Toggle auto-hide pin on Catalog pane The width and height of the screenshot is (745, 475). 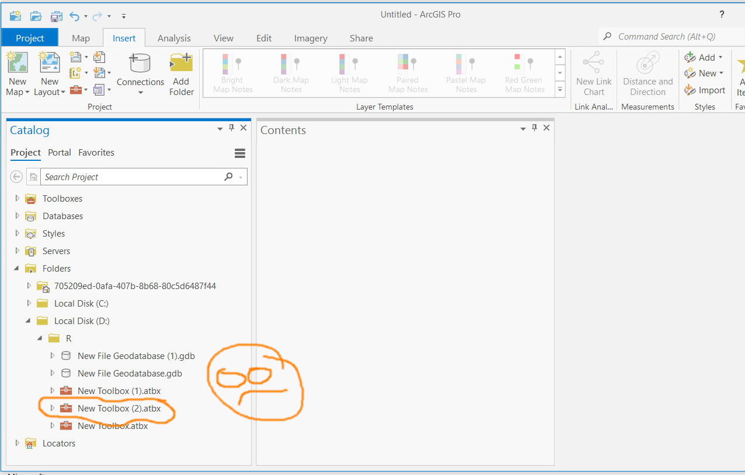(231, 128)
